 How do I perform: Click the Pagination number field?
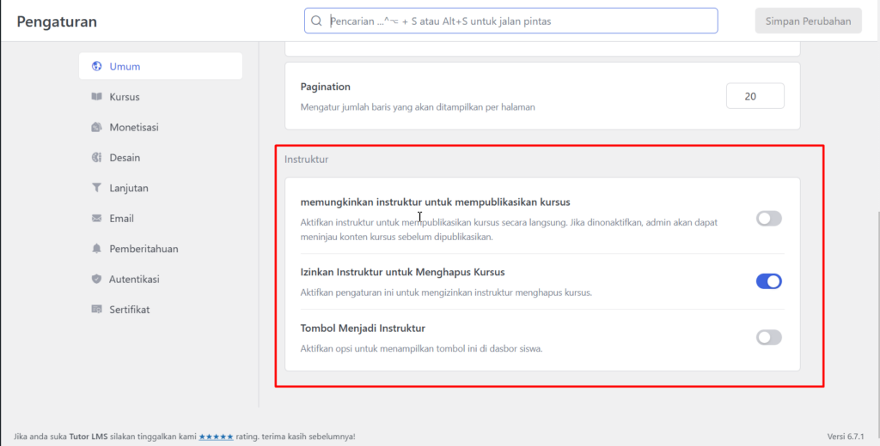click(755, 96)
